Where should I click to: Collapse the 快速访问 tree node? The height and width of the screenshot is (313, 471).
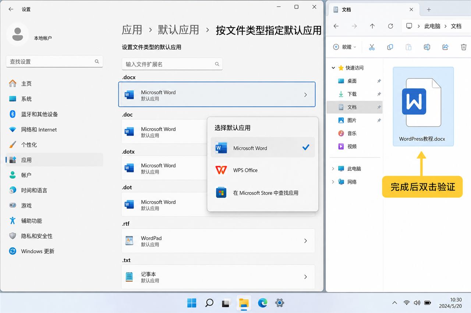coord(333,68)
